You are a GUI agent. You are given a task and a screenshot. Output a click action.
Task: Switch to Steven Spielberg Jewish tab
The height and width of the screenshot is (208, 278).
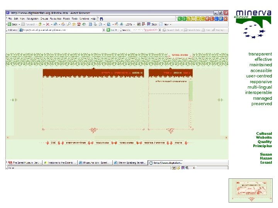click(x=130, y=163)
